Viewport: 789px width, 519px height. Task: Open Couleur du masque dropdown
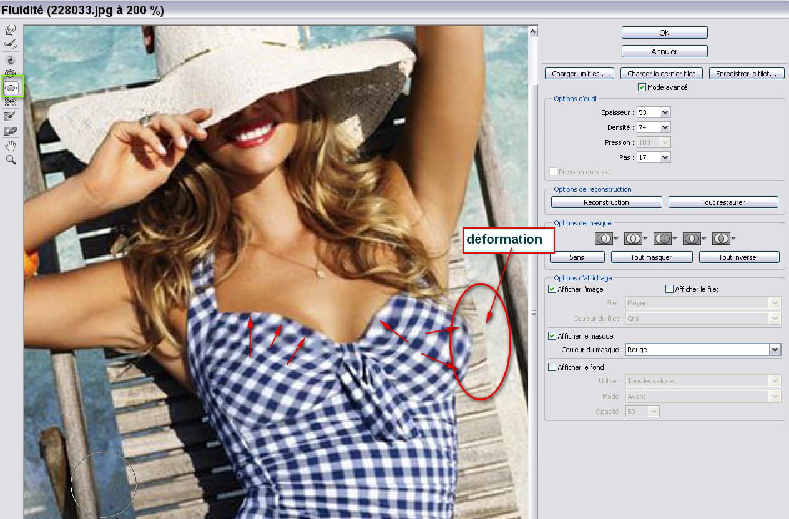(x=775, y=350)
